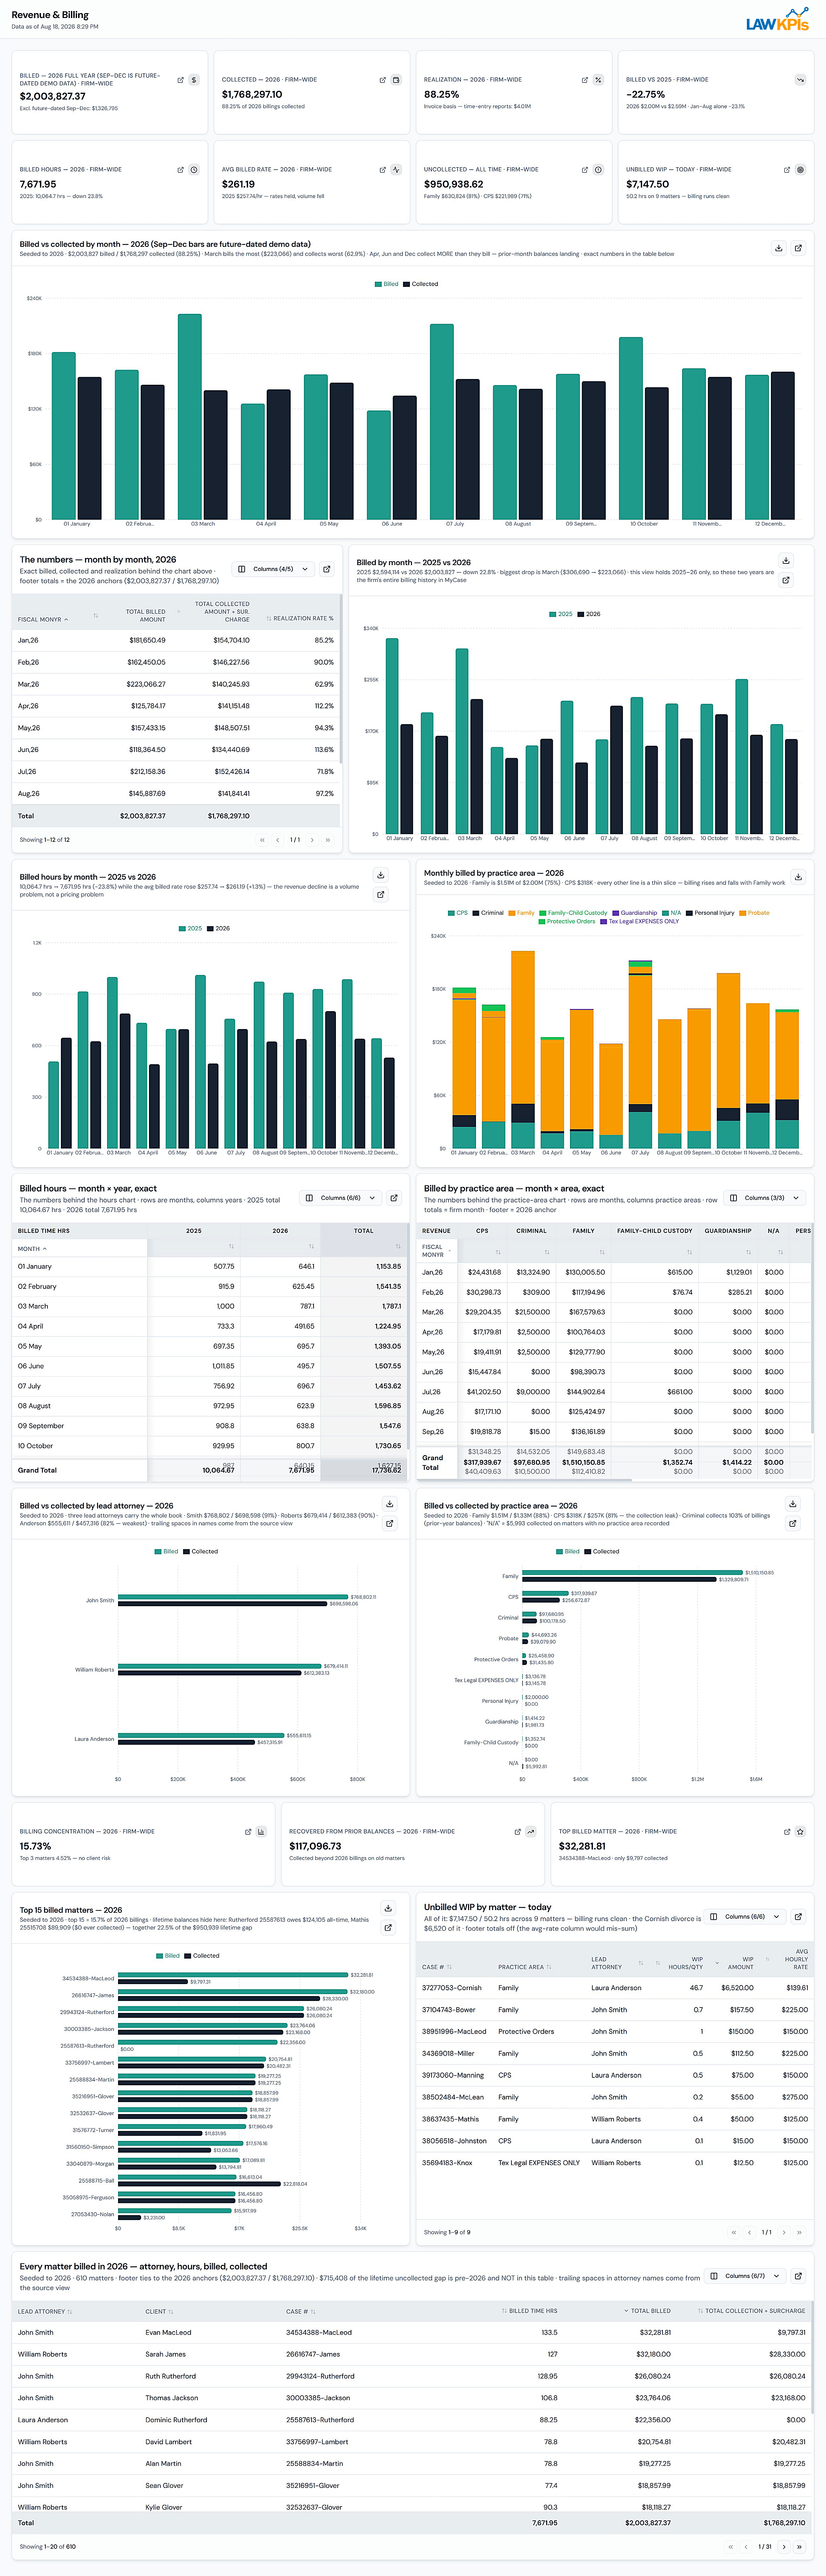Viewport: 826px width, 2576px height.
Task: Download Billed vs collected by lead attorney chart
Action: [390, 1504]
